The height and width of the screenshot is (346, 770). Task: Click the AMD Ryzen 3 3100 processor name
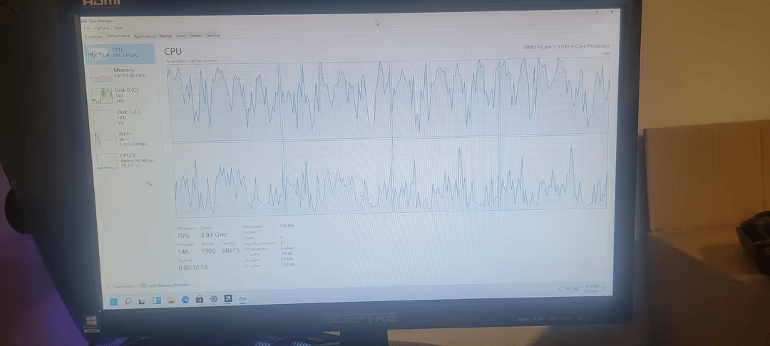click(568, 46)
